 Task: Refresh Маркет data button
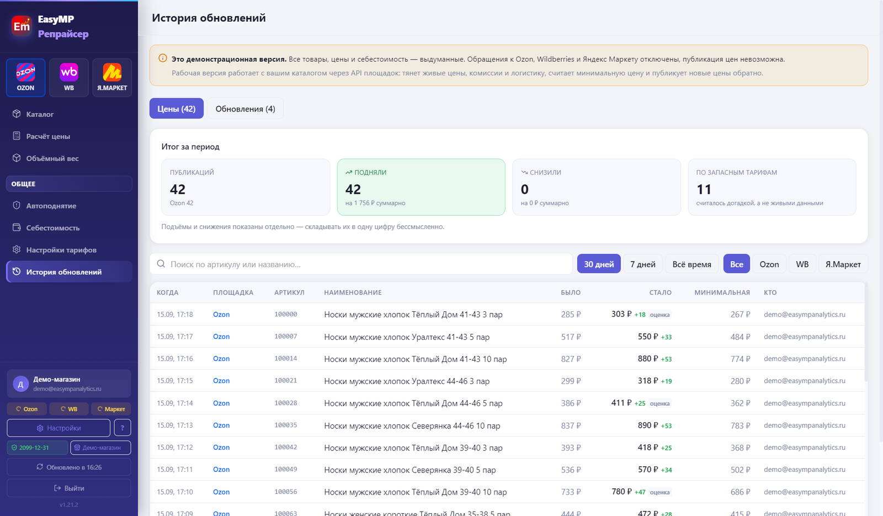[x=111, y=409]
